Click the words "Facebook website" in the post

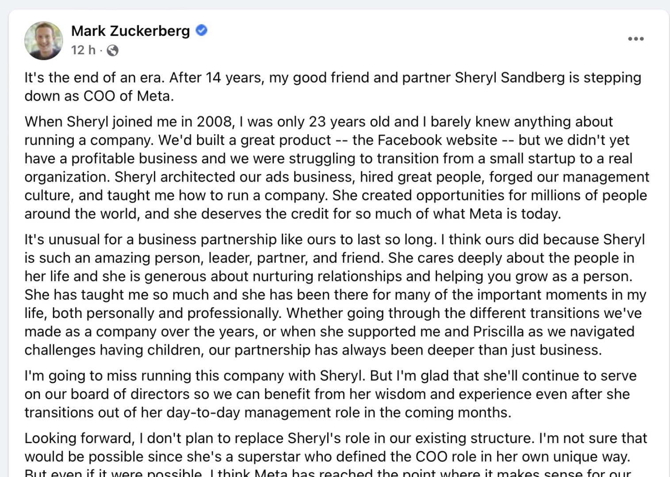[x=438, y=140]
